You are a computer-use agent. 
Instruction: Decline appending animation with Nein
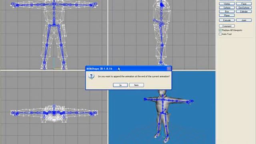coord(136,85)
